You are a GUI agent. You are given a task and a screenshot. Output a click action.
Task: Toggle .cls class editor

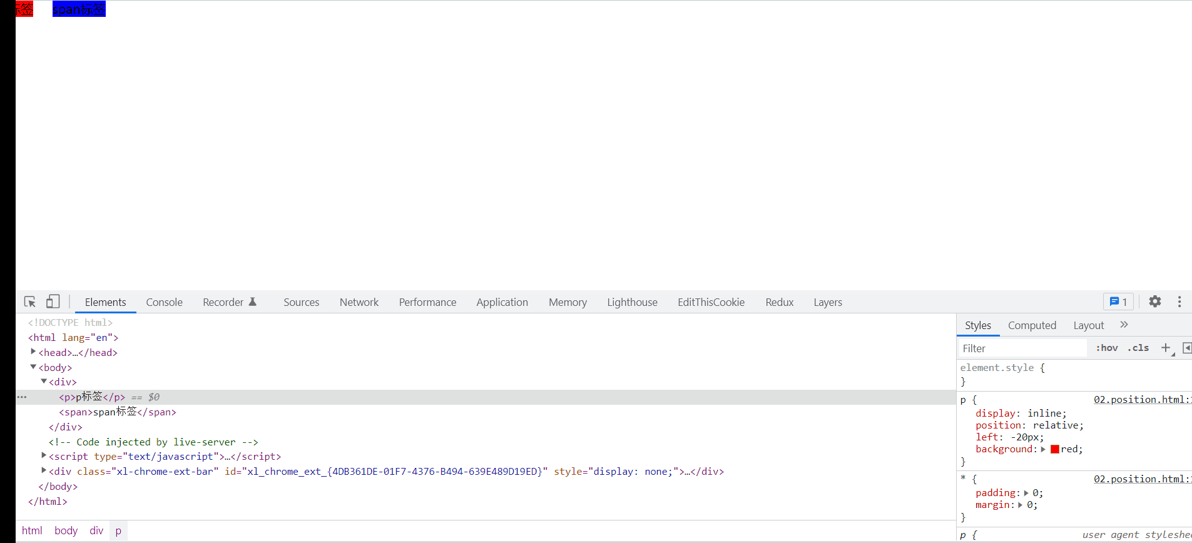coord(1138,348)
